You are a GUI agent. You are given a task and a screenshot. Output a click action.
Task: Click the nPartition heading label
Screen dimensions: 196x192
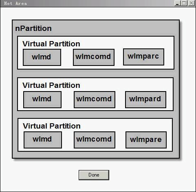(x=33, y=28)
